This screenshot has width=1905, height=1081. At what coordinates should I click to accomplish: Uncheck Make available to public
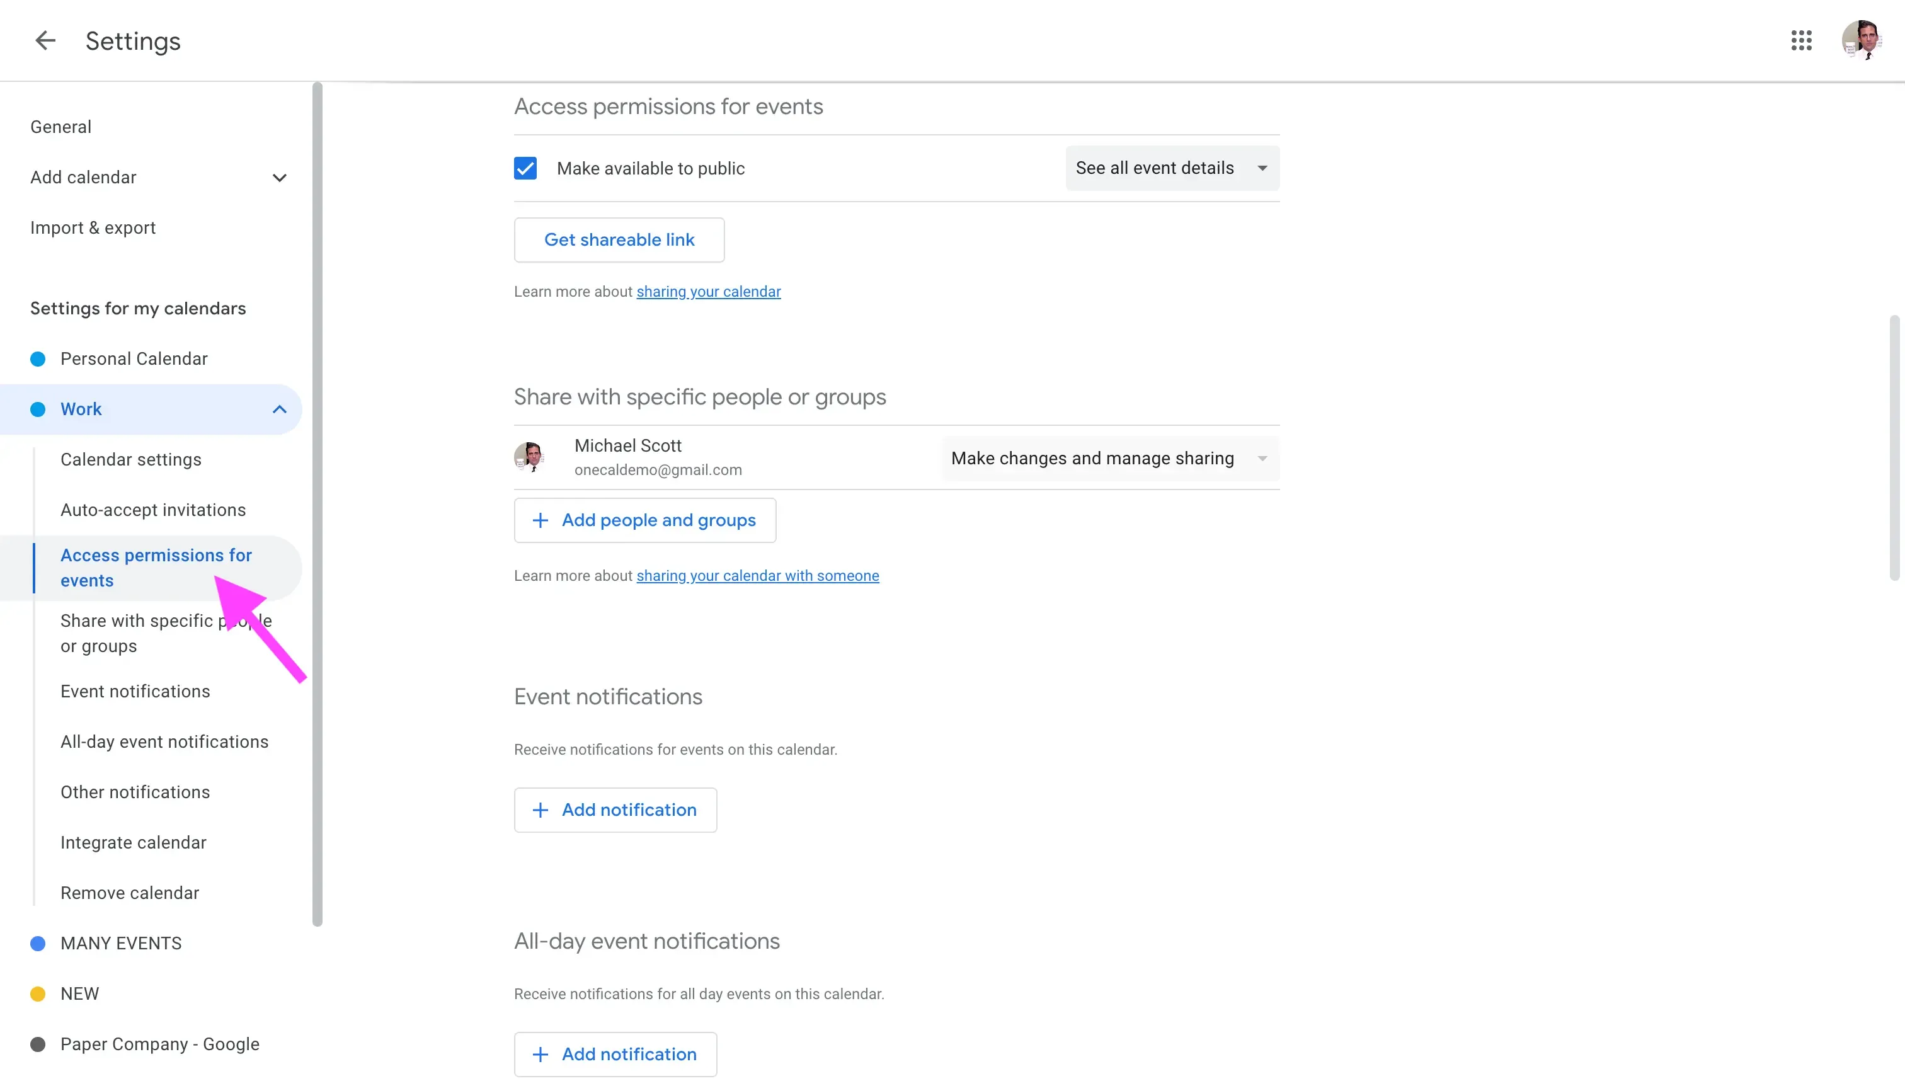(x=525, y=168)
